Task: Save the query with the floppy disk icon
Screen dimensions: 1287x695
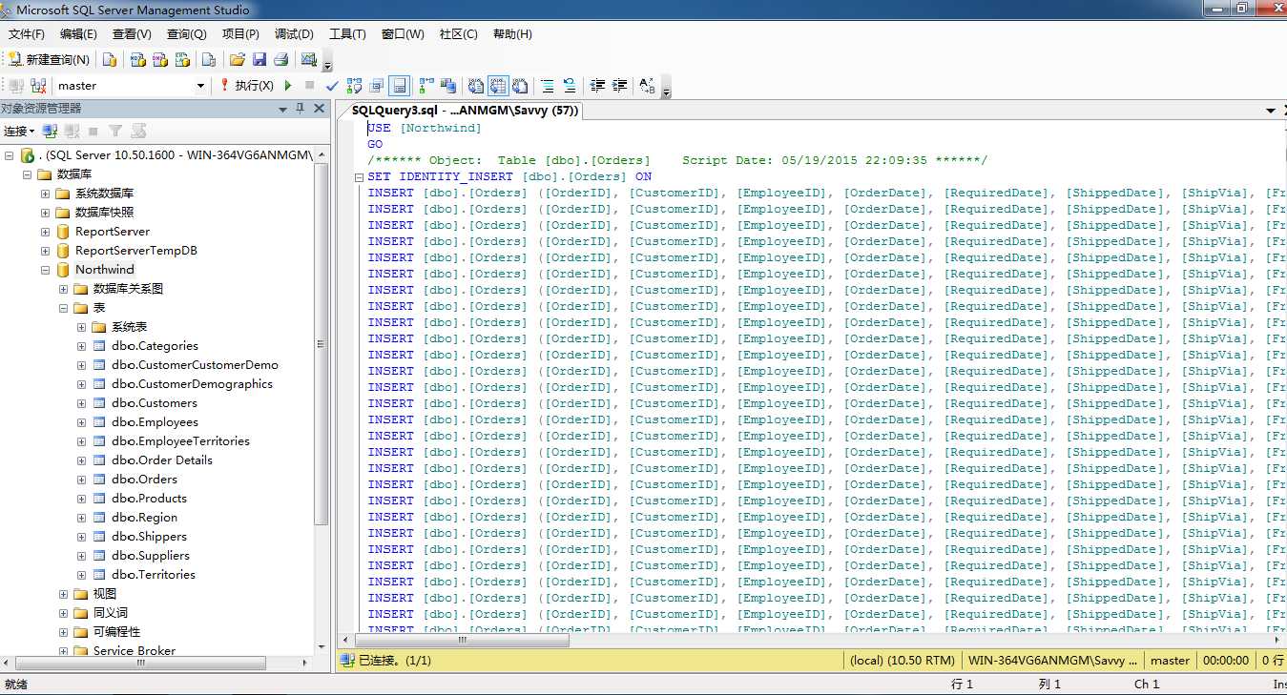Action: pos(259,59)
